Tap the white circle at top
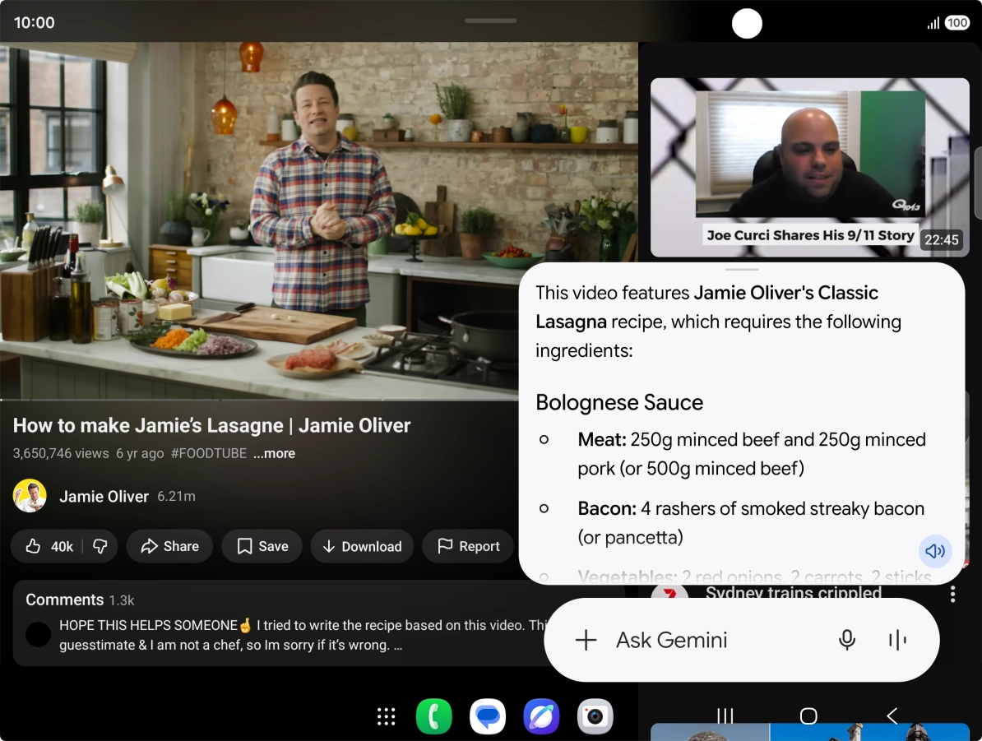The image size is (982, 741). point(747,24)
